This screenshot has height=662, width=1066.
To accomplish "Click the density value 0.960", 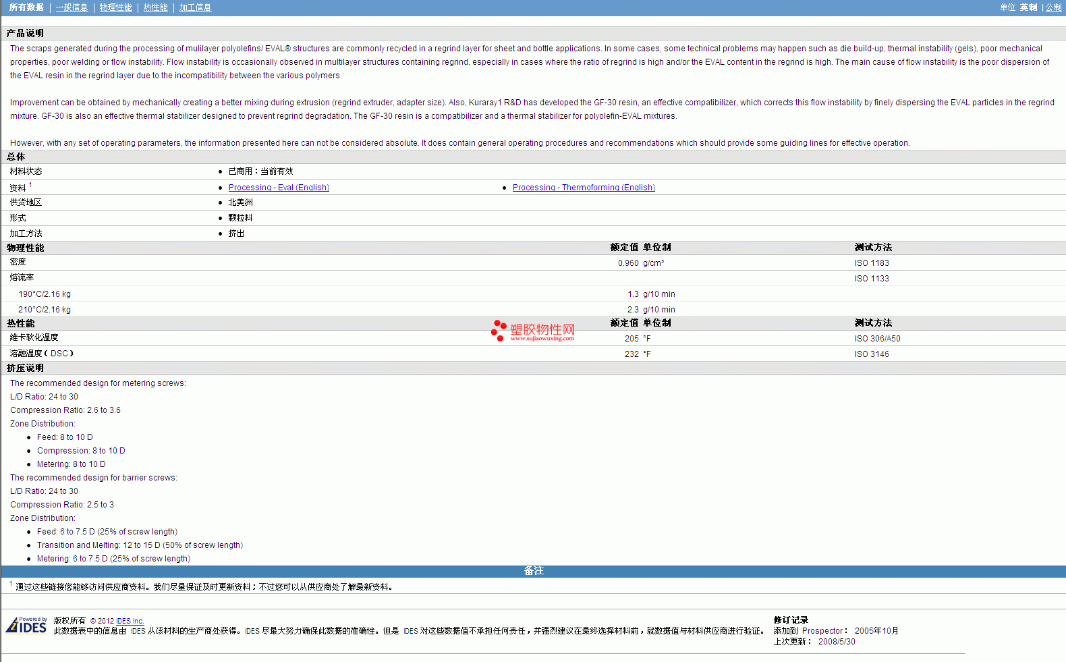I will [628, 263].
